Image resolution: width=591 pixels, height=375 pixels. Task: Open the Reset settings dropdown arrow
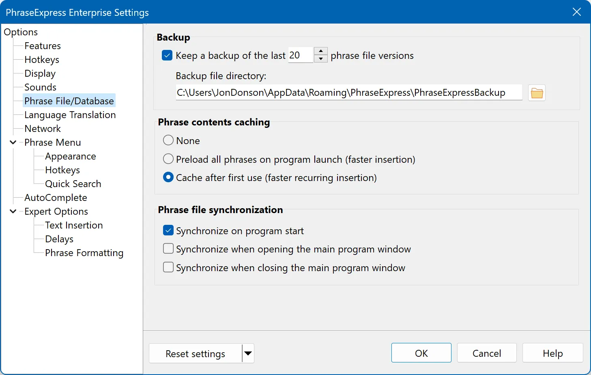pyautogui.click(x=248, y=353)
